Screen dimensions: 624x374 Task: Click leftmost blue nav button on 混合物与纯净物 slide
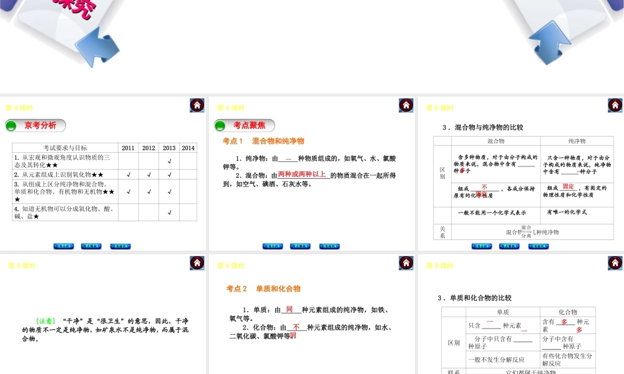[482, 246]
